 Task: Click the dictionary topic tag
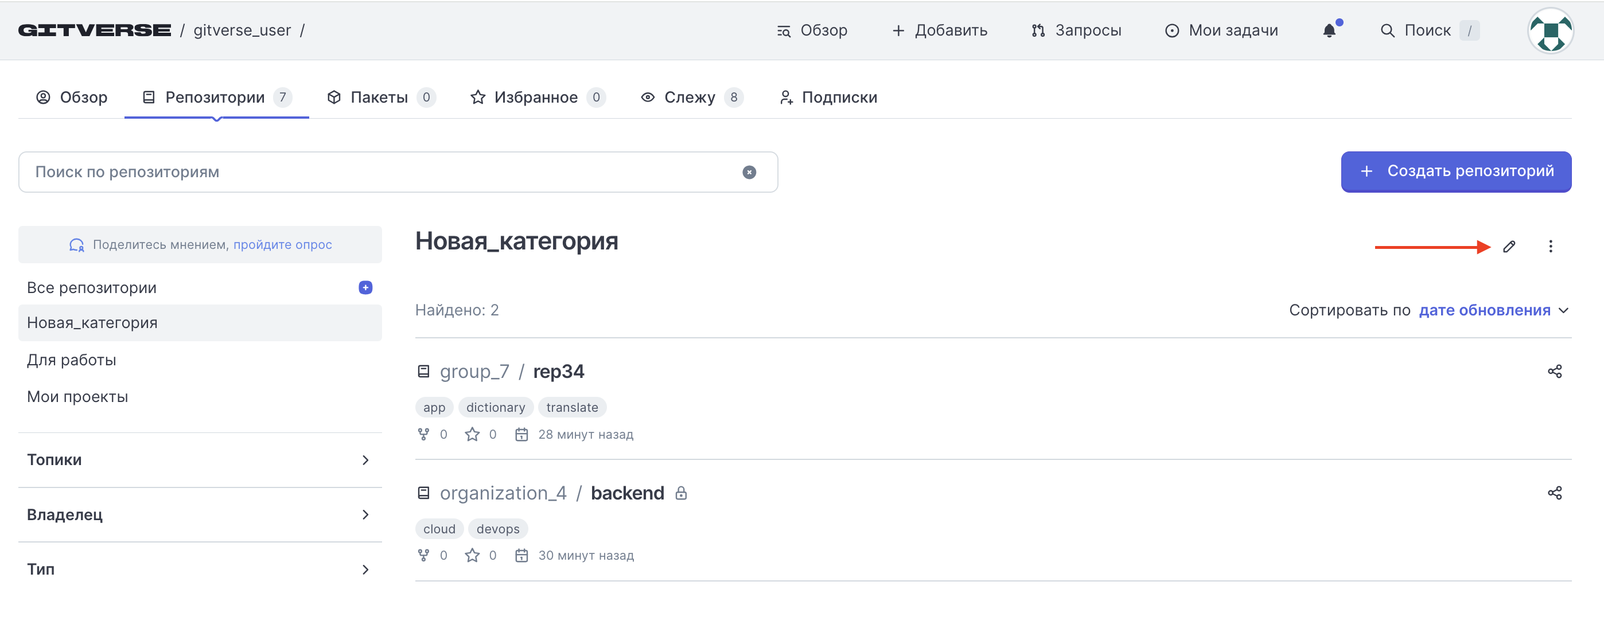pyautogui.click(x=496, y=407)
